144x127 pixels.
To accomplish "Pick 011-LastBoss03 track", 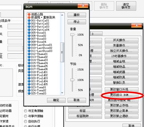I will [x=40, y=51].
